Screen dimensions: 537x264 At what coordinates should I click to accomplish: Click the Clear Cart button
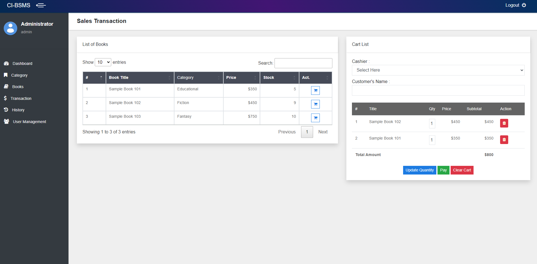[462, 170]
